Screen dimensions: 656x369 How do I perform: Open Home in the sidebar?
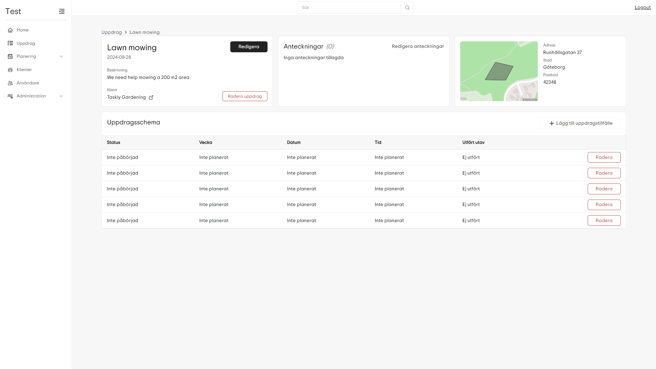pyautogui.click(x=36, y=30)
